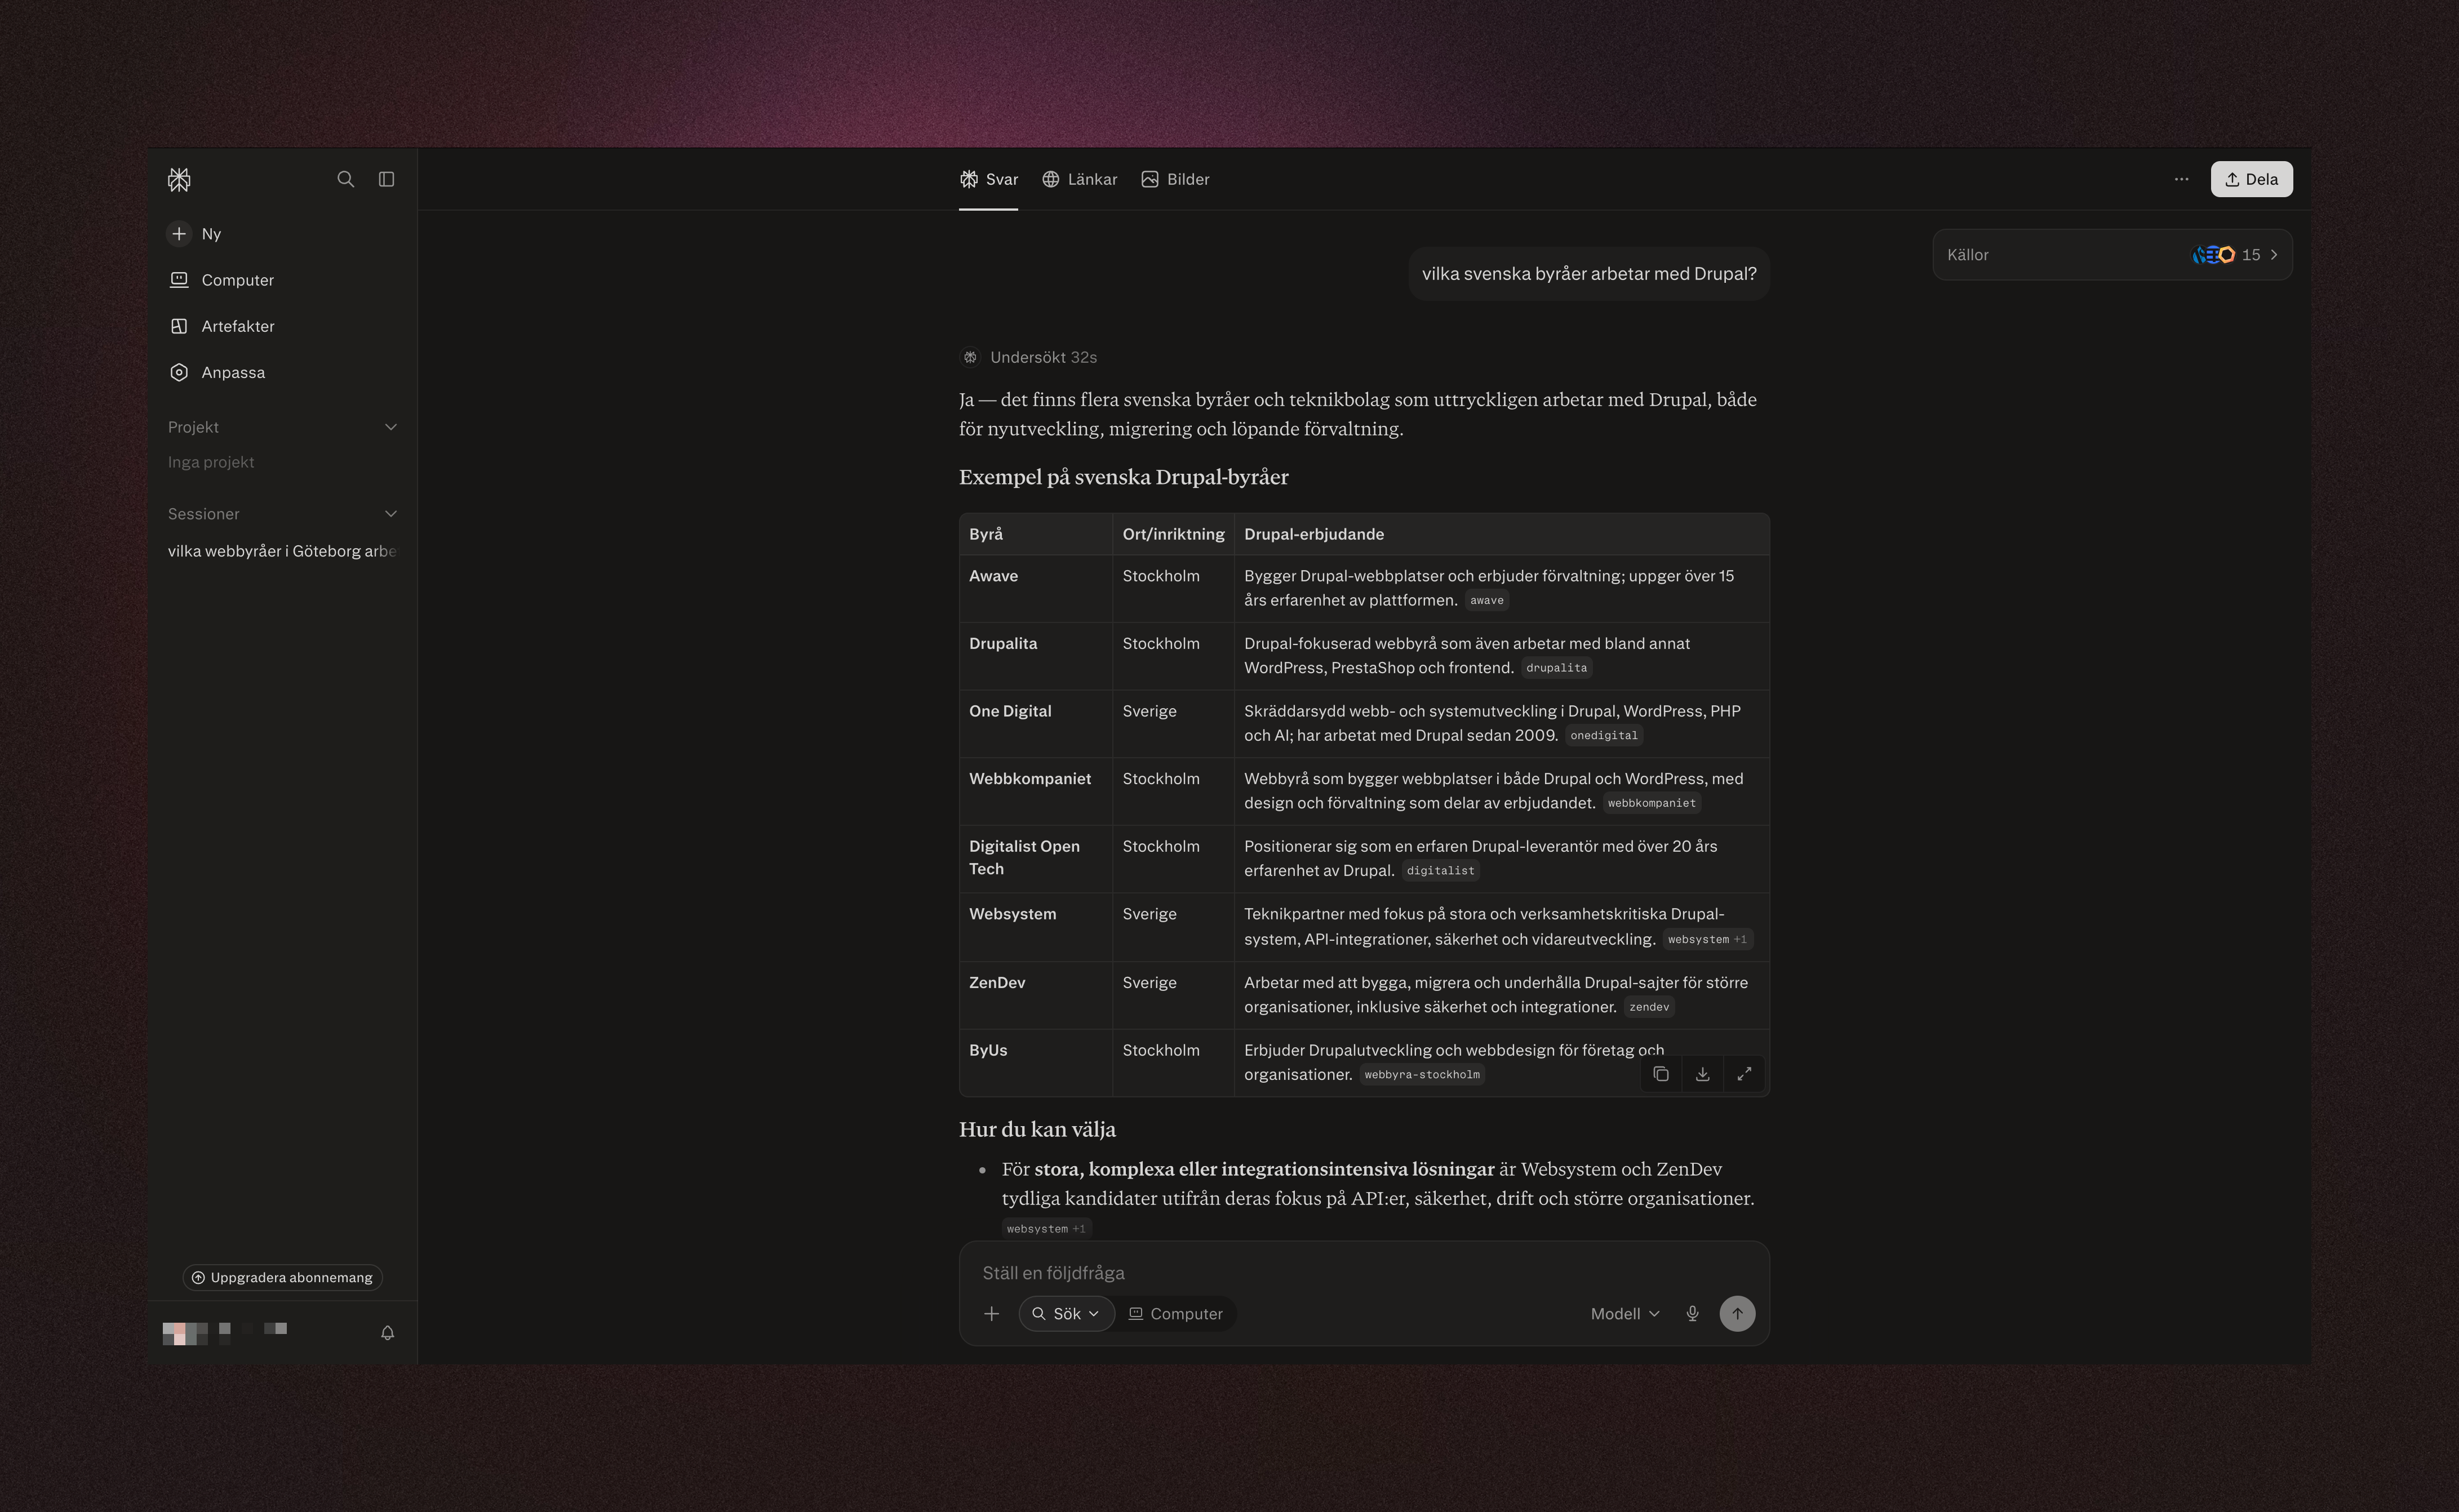This screenshot has width=2459, height=1512.
Task: Click the Perplexity logo icon in sidebar
Action: 179,179
